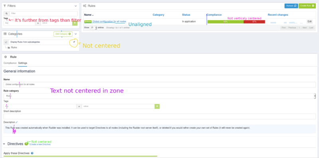Click the red section of compliance bar
The width and height of the screenshot is (319, 158).
point(254,22)
